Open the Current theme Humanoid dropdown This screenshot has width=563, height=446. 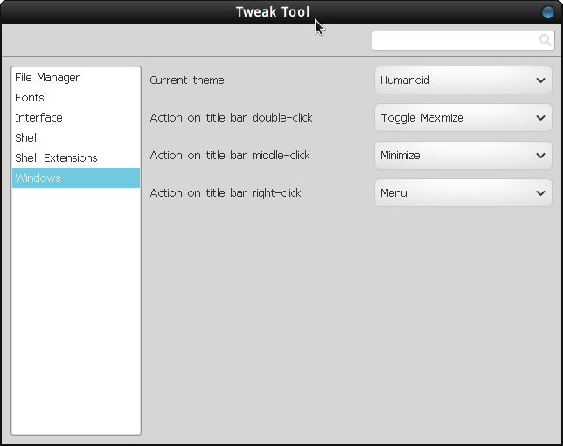(462, 80)
